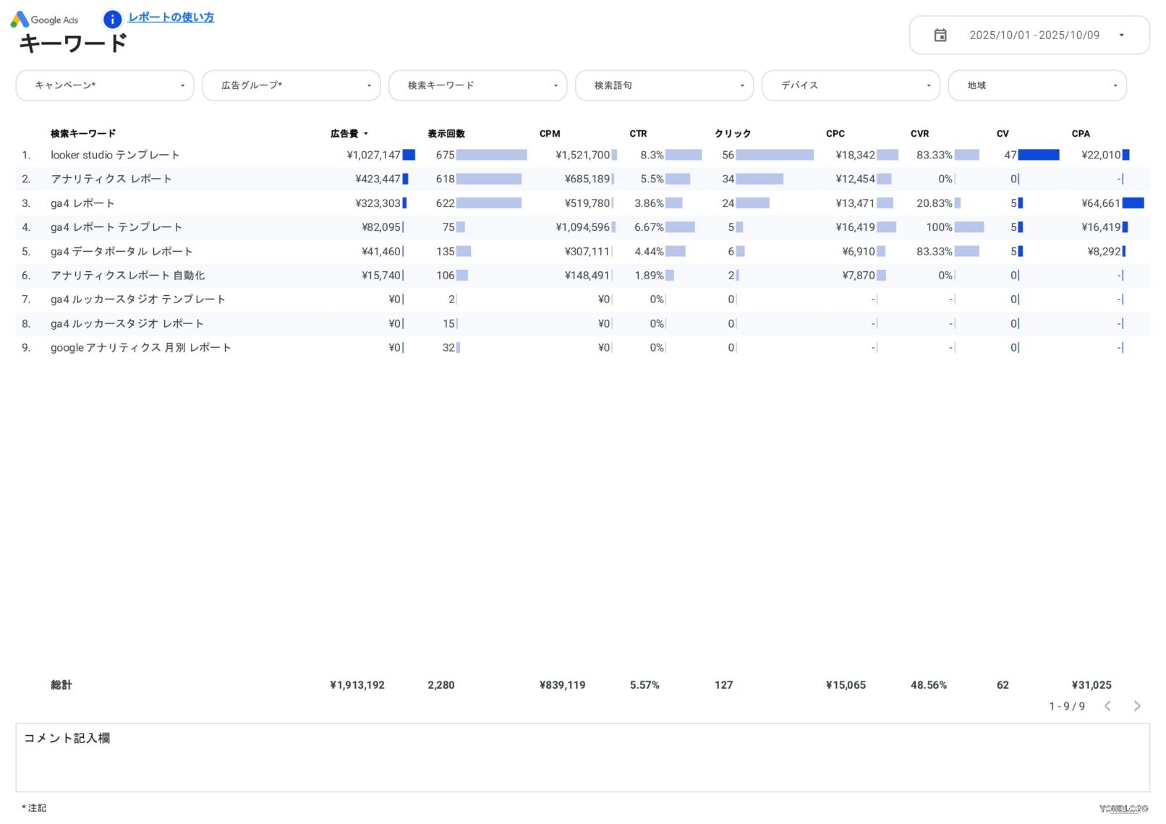Open the レポートの使い方 link
1166x824 pixels.
(x=171, y=17)
